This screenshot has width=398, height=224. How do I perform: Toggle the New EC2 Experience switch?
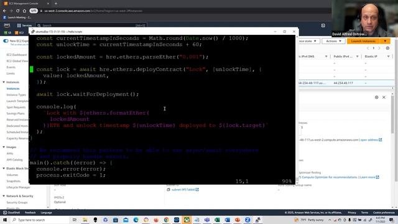tap(6, 41)
